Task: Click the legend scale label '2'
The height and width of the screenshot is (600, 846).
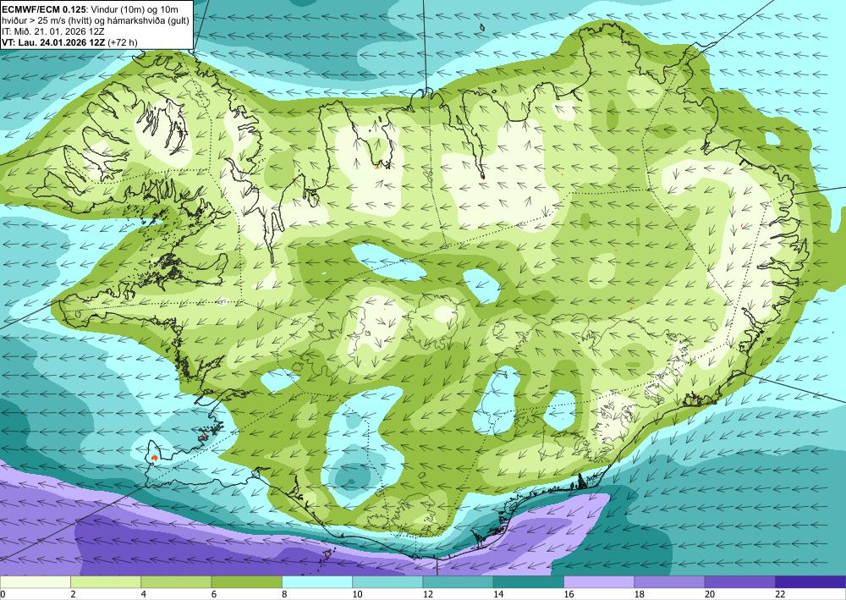Action: click(x=73, y=594)
